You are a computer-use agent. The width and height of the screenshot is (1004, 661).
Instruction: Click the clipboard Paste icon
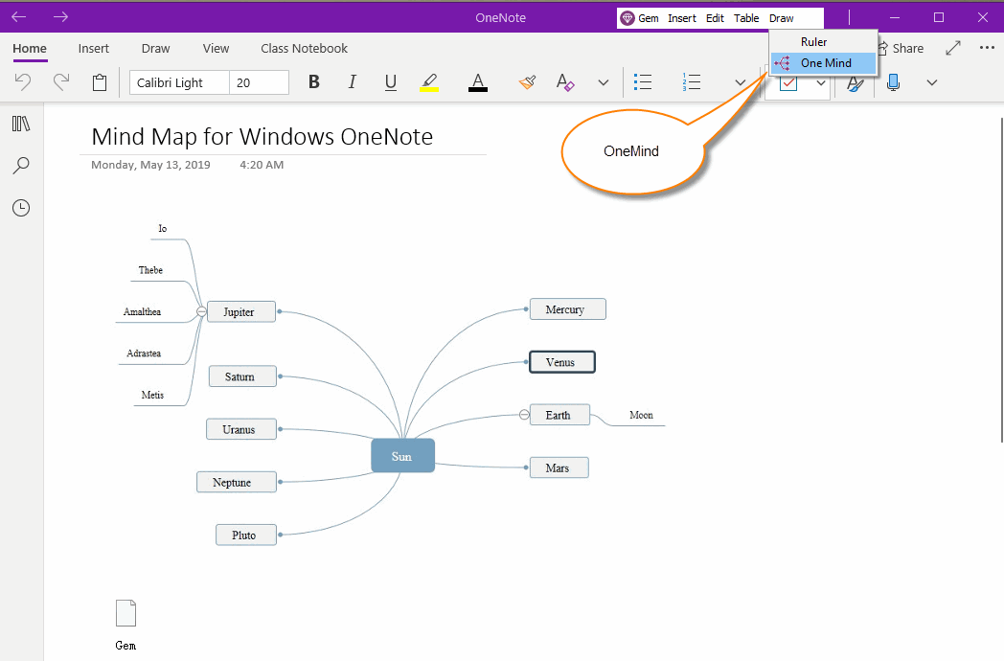point(100,82)
